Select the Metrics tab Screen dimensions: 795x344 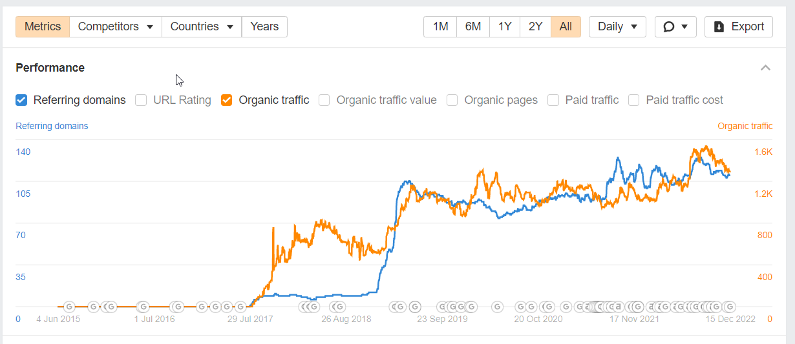click(43, 26)
